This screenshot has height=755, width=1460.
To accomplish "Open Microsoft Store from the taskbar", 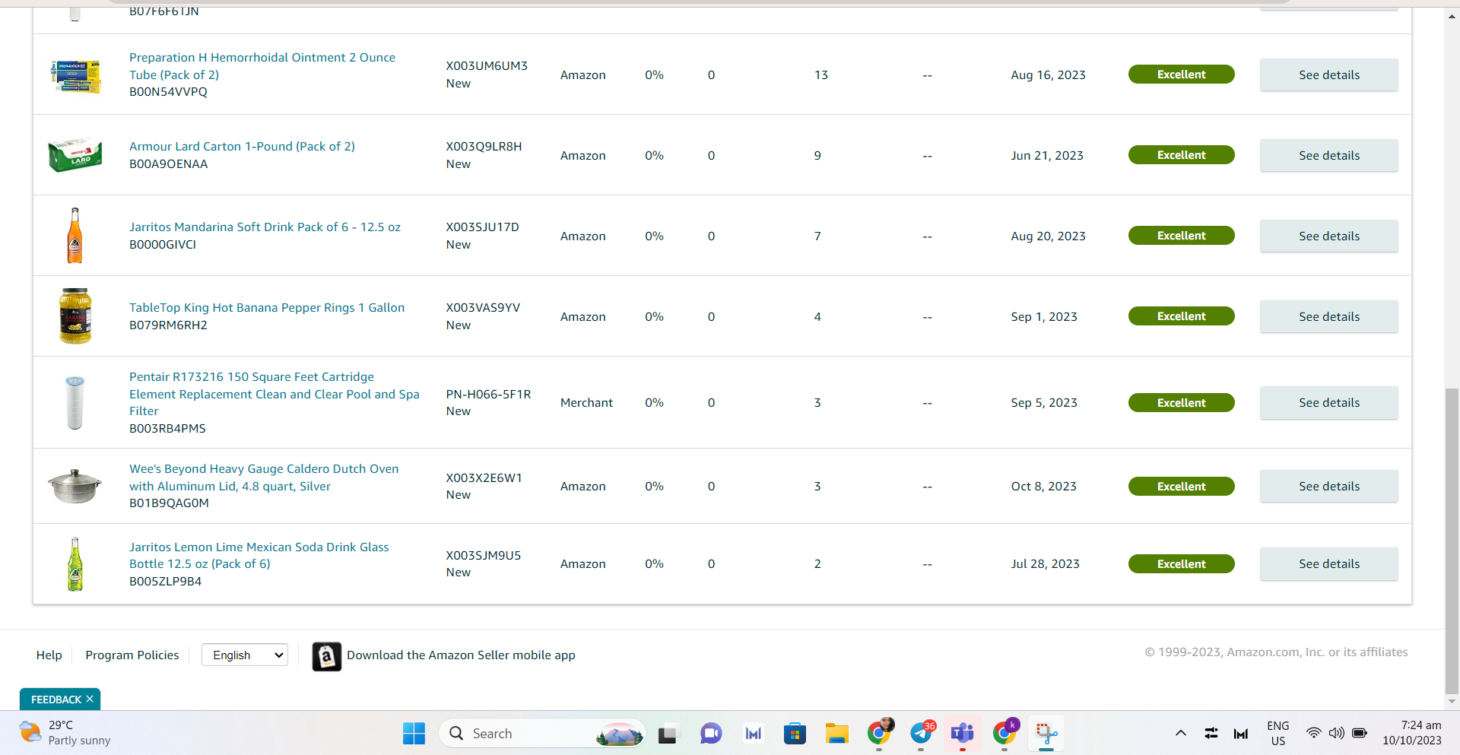I will 795,733.
